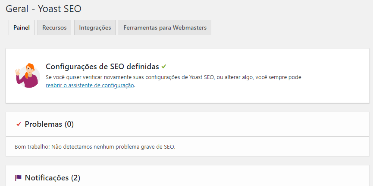
Task: Click the 'Se você quiser verificar novamente' sentence
Action: (173, 77)
